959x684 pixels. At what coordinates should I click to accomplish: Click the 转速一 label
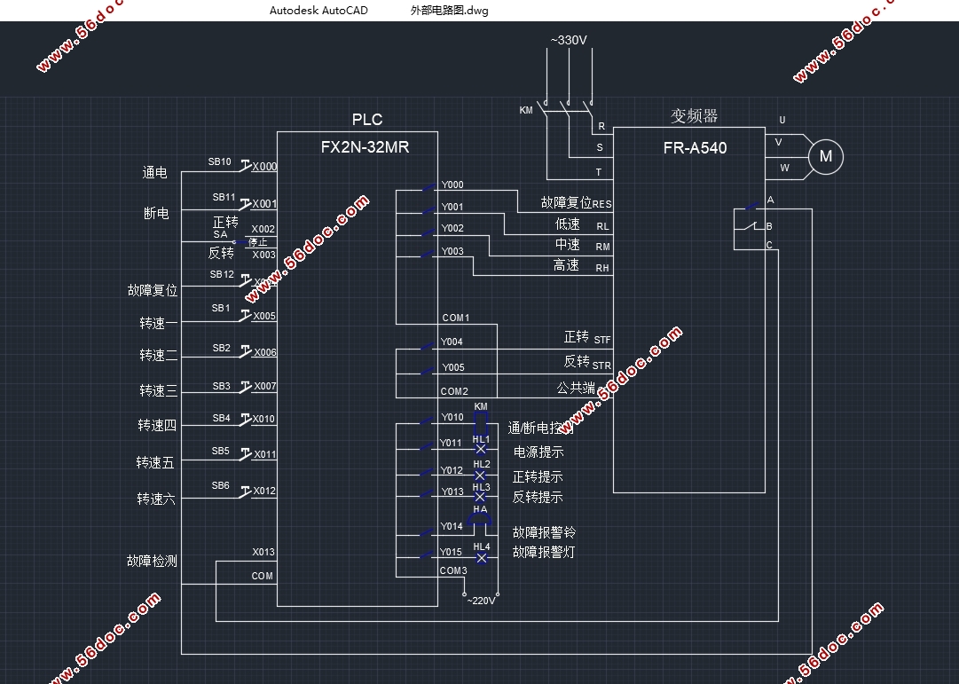click(159, 323)
